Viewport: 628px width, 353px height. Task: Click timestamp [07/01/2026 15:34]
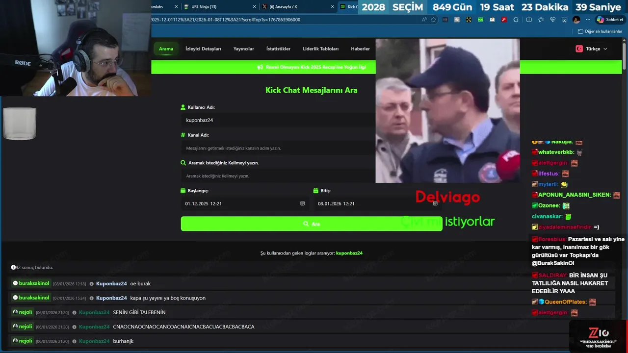tap(69, 298)
